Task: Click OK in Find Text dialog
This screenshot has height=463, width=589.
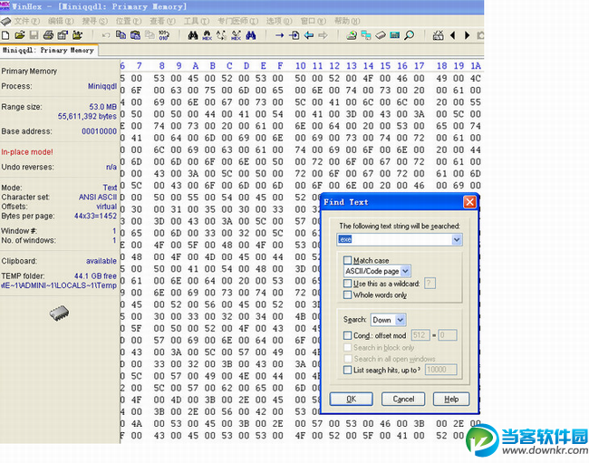Action: pyautogui.click(x=352, y=399)
